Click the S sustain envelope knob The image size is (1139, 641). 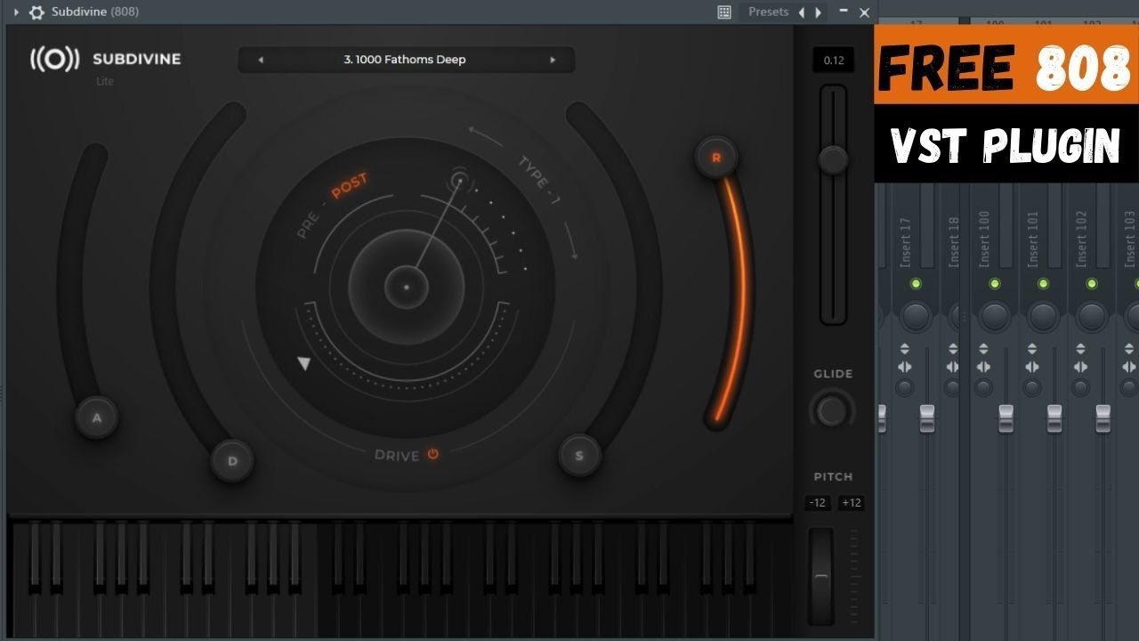point(579,456)
